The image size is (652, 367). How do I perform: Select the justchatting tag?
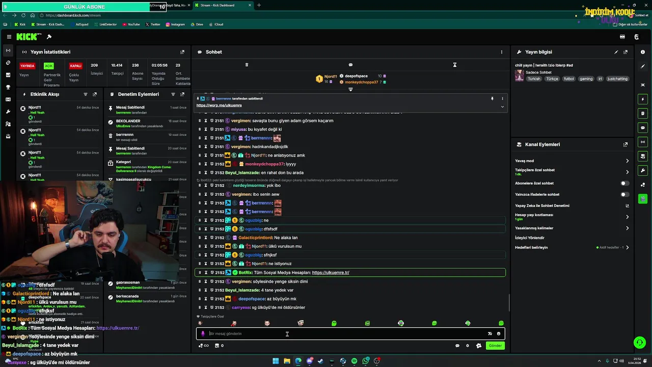pyautogui.click(x=618, y=79)
